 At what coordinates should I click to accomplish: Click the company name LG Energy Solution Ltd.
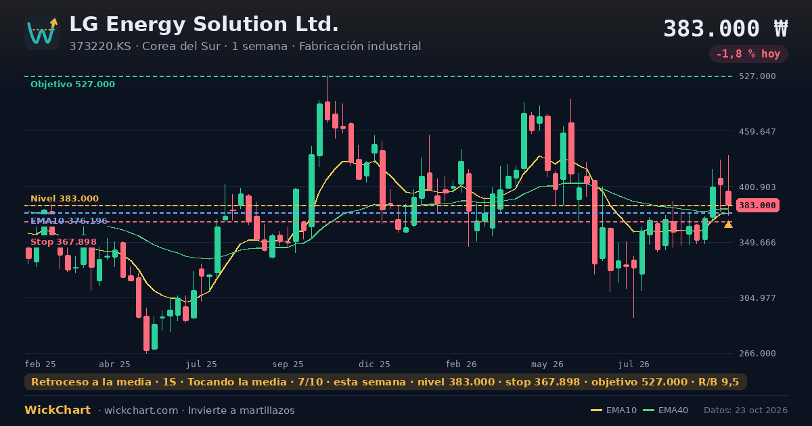(204, 24)
